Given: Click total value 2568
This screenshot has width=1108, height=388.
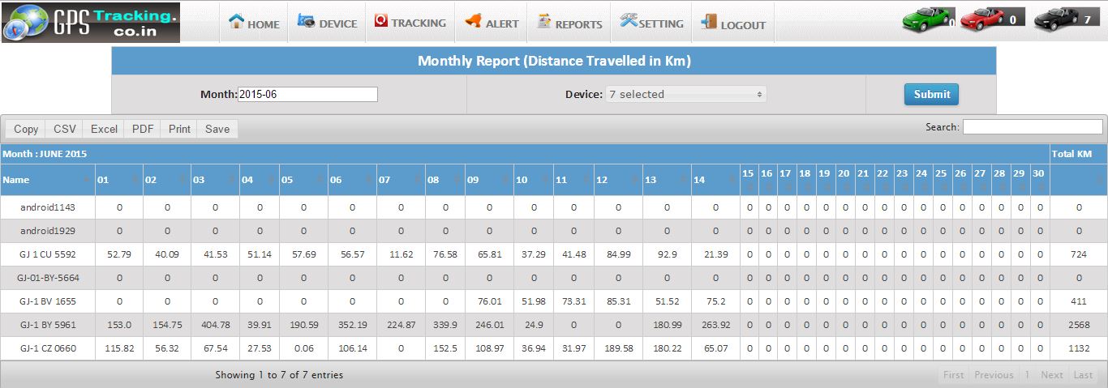Looking at the screenshot, I should pyautogui.click(x=1079, y=325).
